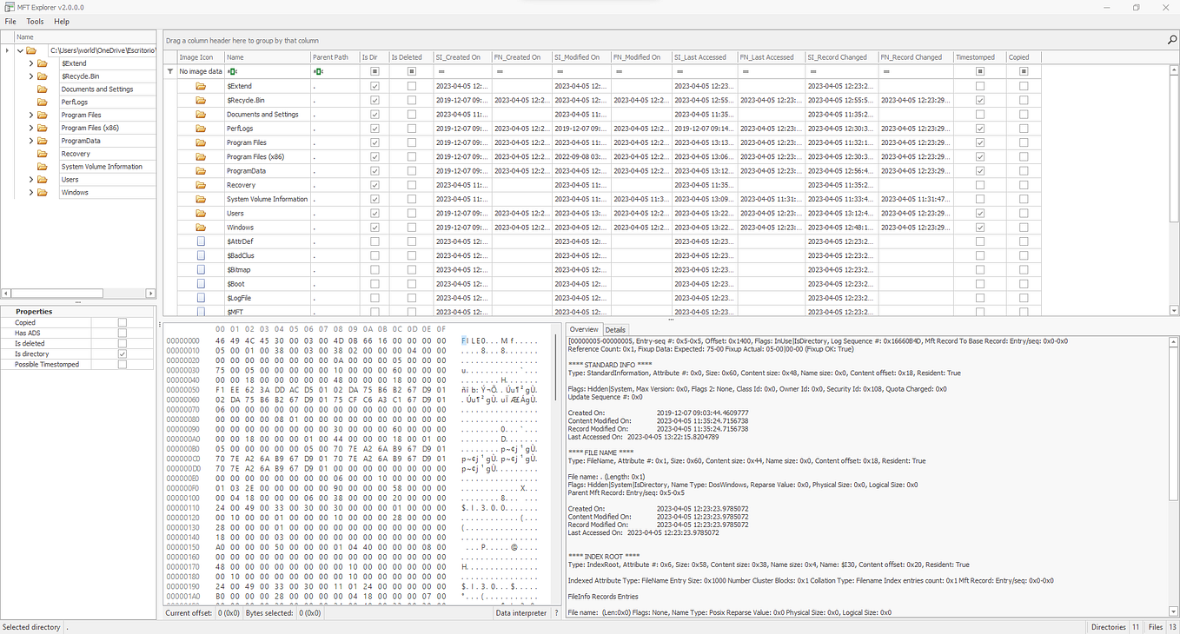Expand the ProgramData tree node
The width and height of the screenshot is (1180, 634).
[x=31, y=141]
